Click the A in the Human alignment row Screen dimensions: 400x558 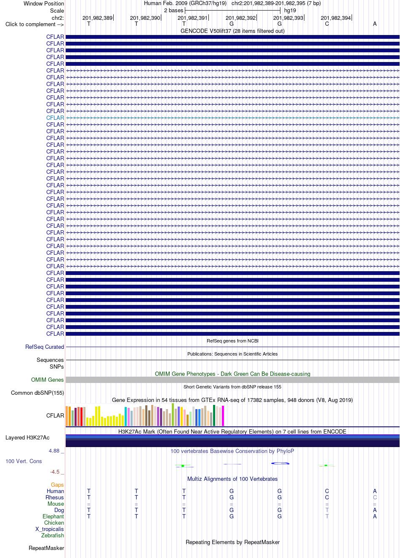[375, 491]
